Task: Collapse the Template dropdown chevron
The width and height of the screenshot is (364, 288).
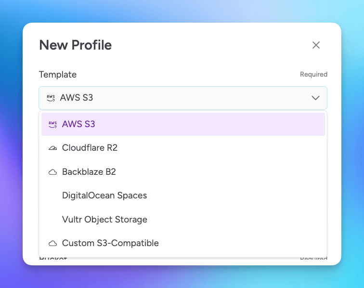Action: [x=315, y=98]
